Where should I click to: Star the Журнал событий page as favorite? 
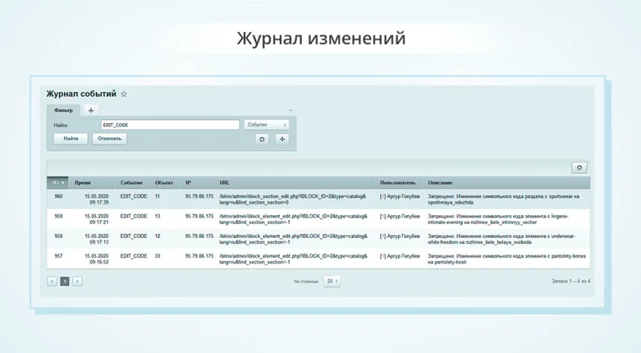(124, 95)
